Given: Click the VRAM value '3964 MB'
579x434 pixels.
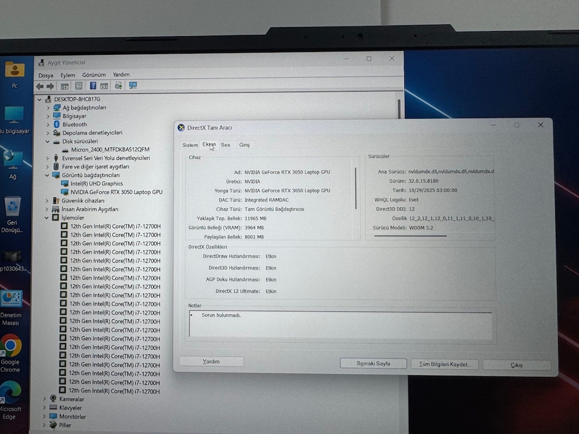Looking at the screenshot, I should 254,228.
